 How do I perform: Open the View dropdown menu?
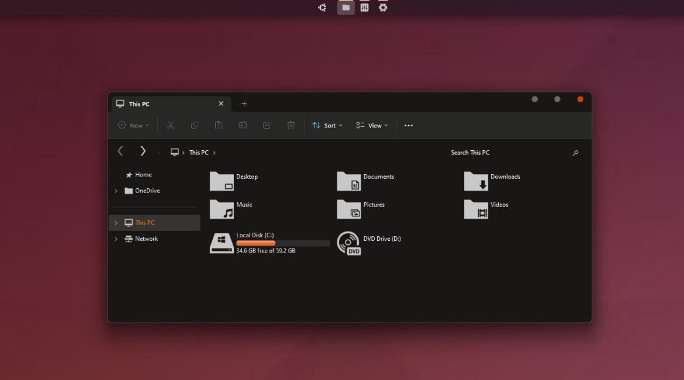click(372, 126)
